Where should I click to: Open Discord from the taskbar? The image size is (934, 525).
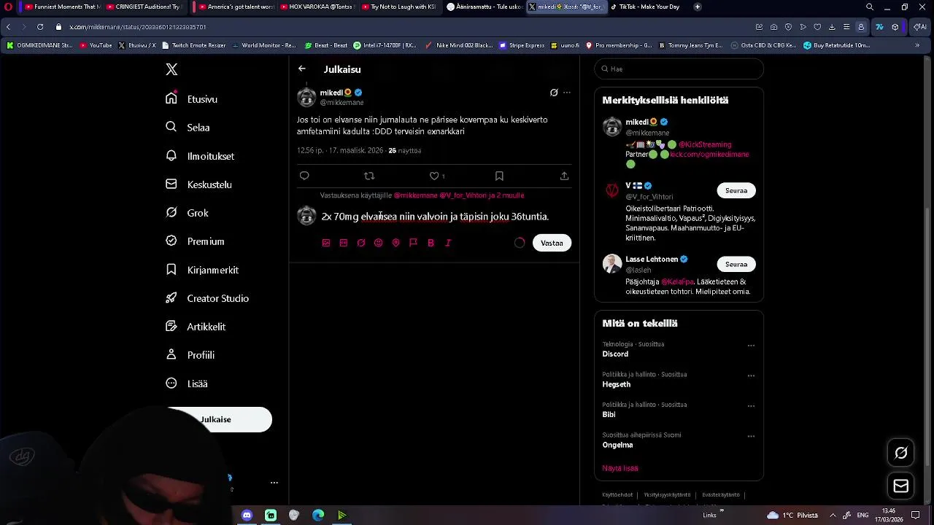[247, 516]
